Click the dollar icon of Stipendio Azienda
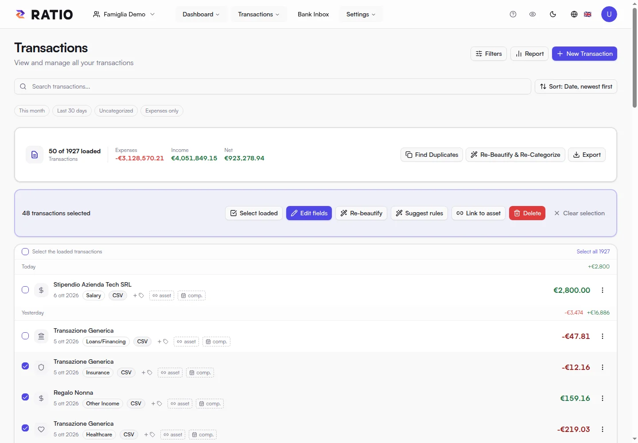 coord(41,290)
